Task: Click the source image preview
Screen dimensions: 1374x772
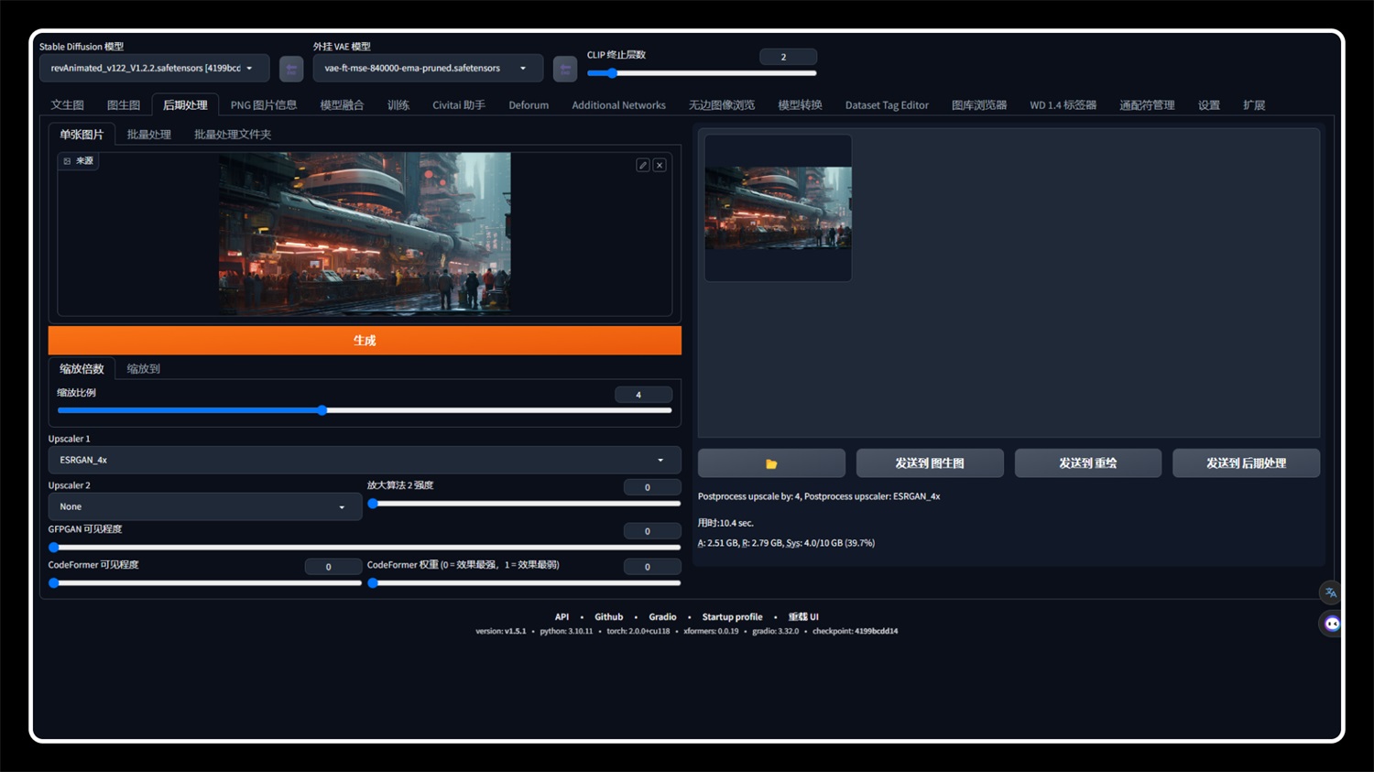Action: click(x=365, y=234)
